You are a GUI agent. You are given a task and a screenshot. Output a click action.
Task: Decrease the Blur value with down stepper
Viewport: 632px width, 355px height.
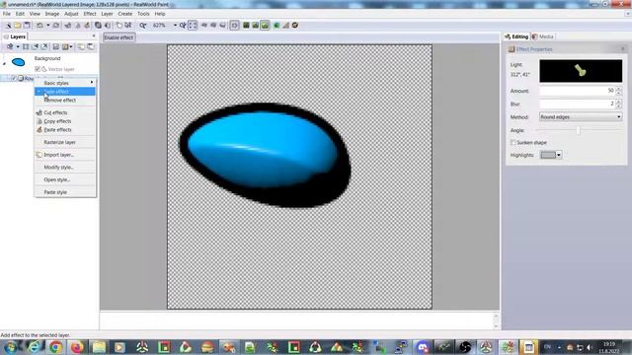[619, 106]
